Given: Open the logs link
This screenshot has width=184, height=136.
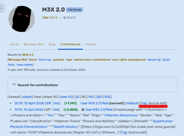Looking at the screenshot, I should tap(69, 60).
